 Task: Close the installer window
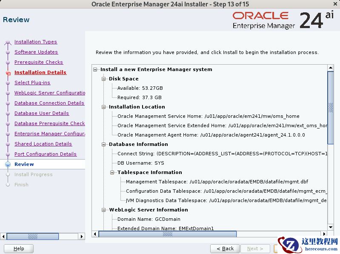coord(335,4)
